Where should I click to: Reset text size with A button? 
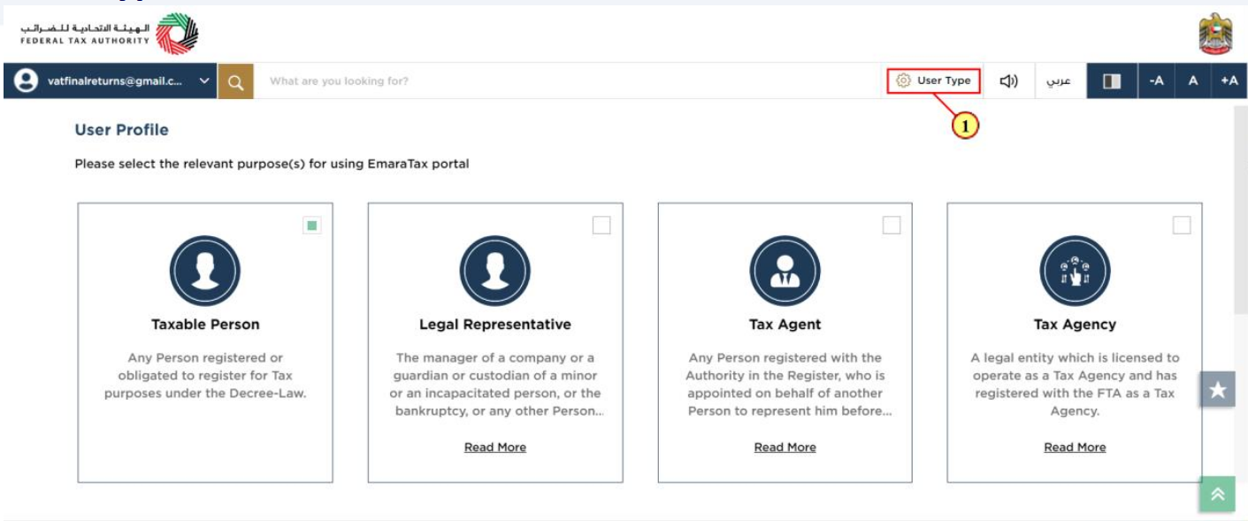(1192, 80)
